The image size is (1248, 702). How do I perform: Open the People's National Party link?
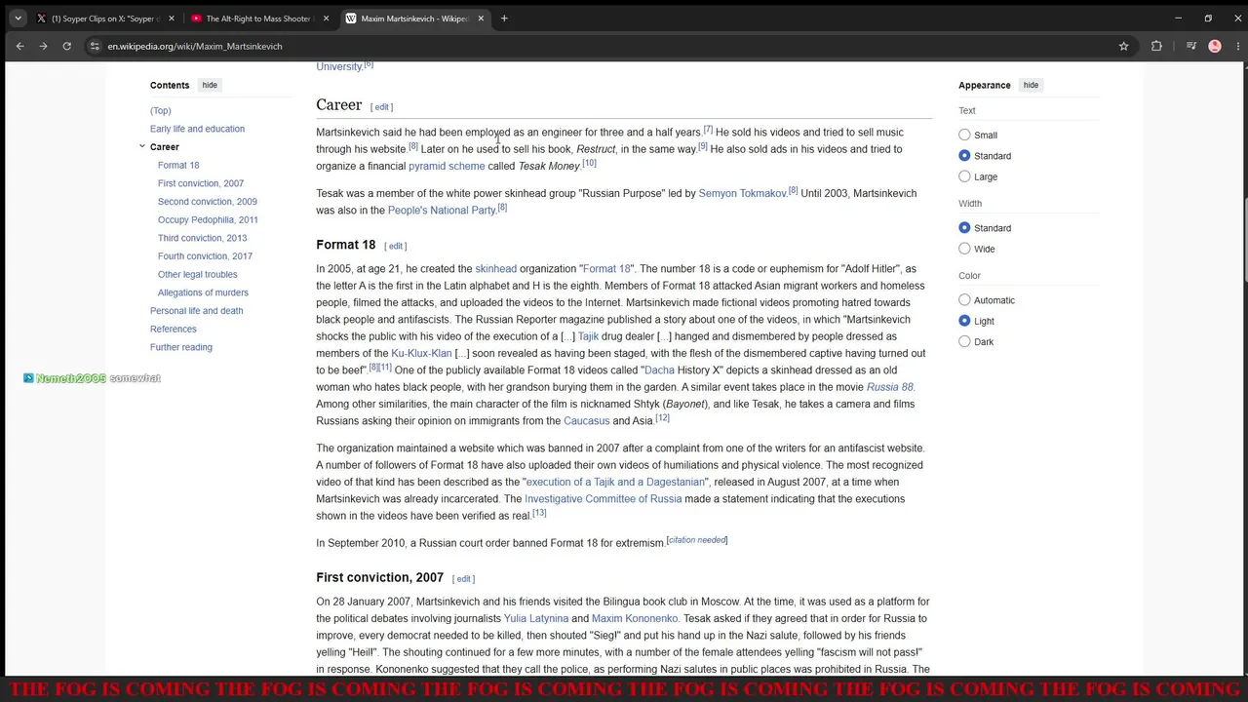(442, 211)
